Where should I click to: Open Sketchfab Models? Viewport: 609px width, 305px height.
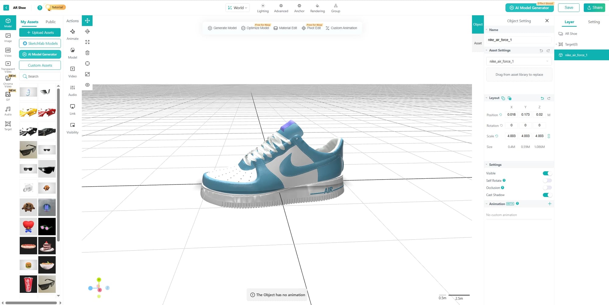(40, 44)
